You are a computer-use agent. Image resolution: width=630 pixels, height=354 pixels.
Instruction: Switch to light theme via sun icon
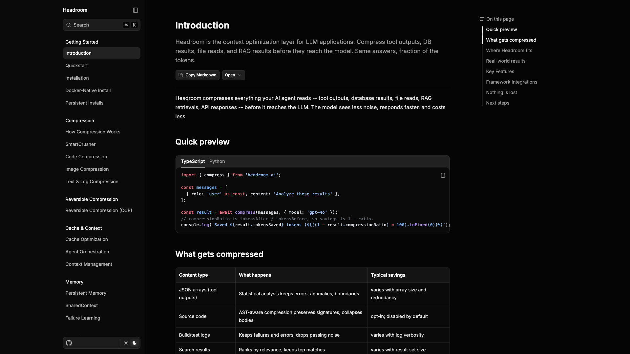[126, 343]
